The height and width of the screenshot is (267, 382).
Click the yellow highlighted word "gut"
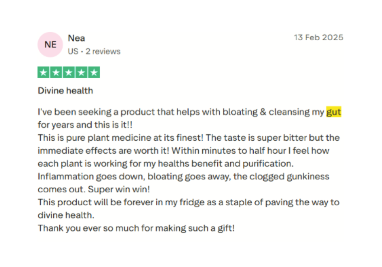[x=333, y=112]
